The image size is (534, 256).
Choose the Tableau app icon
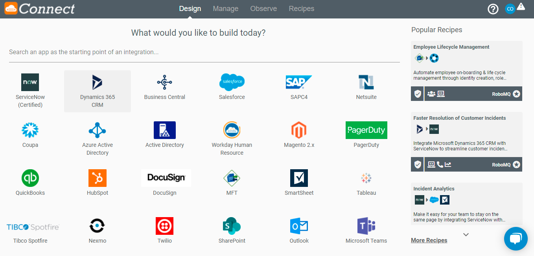(366, 178)
